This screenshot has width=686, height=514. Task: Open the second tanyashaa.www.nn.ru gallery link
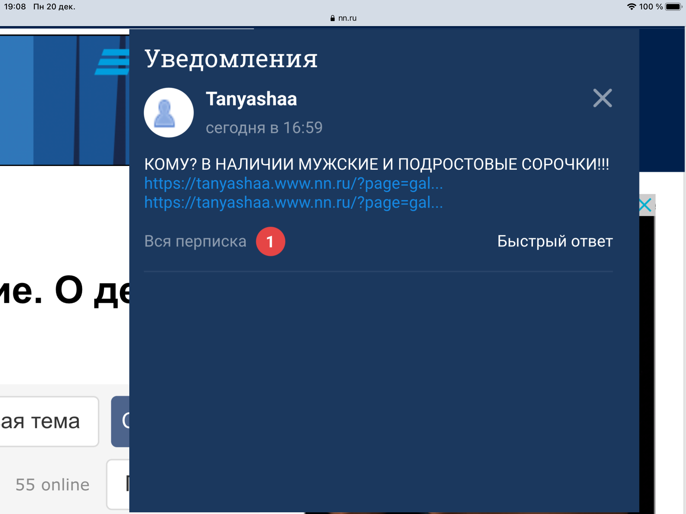pyautogui.click(x=293, y=202)
